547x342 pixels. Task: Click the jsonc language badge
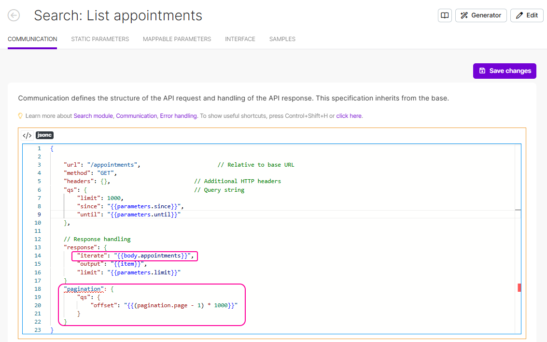[44, 135]
